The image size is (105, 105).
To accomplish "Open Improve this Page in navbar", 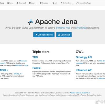I will (83, 3).
